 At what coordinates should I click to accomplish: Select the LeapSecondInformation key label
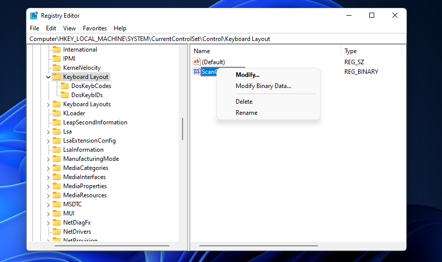click(x=95, y=122)
